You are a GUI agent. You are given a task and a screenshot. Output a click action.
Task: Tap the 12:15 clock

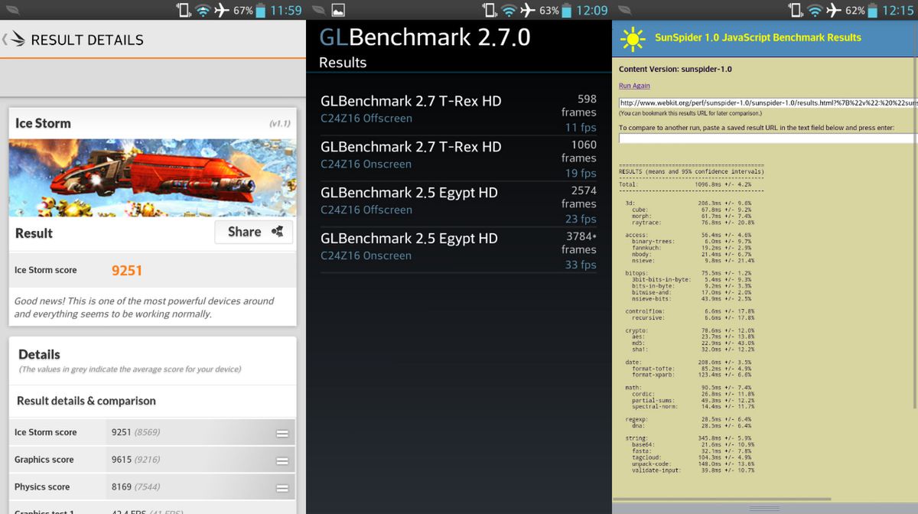[898, 10]
